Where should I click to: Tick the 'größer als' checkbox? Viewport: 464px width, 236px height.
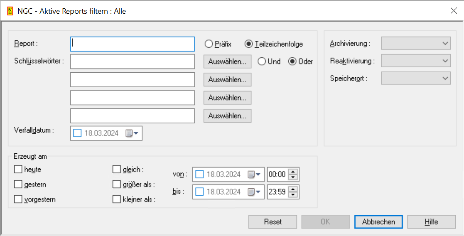tap(117, 184)
